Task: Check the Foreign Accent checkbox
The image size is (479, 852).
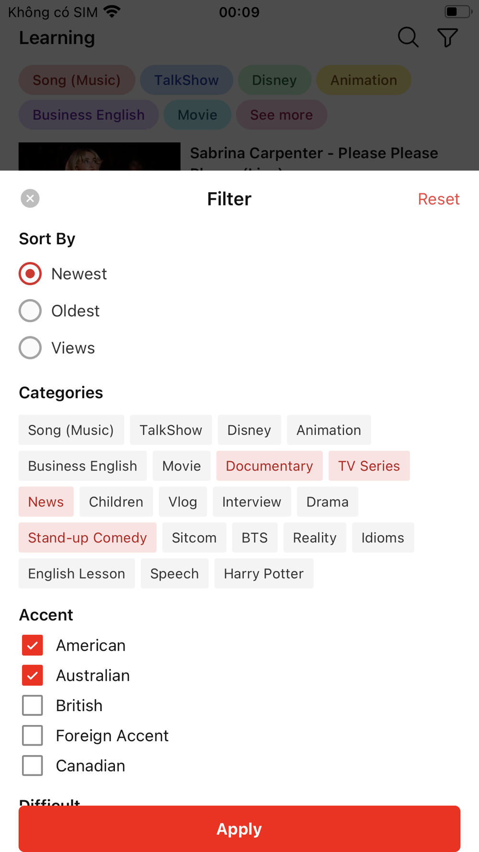Action: tap(33, 736)
